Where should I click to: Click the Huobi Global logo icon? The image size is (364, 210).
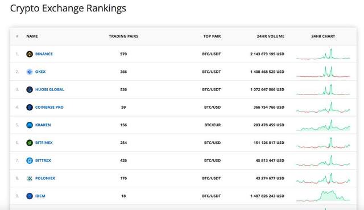click(x=30, y=89)
